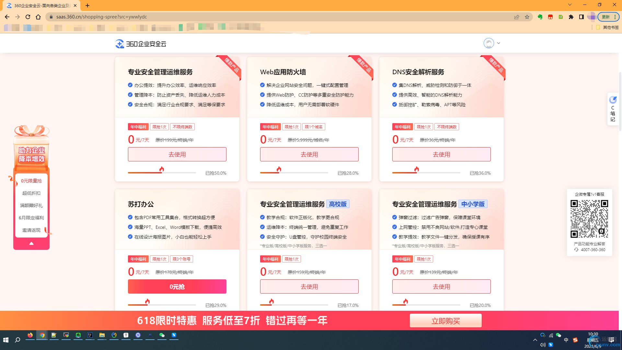Viewport: 622px width, 350px height.
Task: Click the Web应用防火墙 card title
Action: click(x=283, y=72)
